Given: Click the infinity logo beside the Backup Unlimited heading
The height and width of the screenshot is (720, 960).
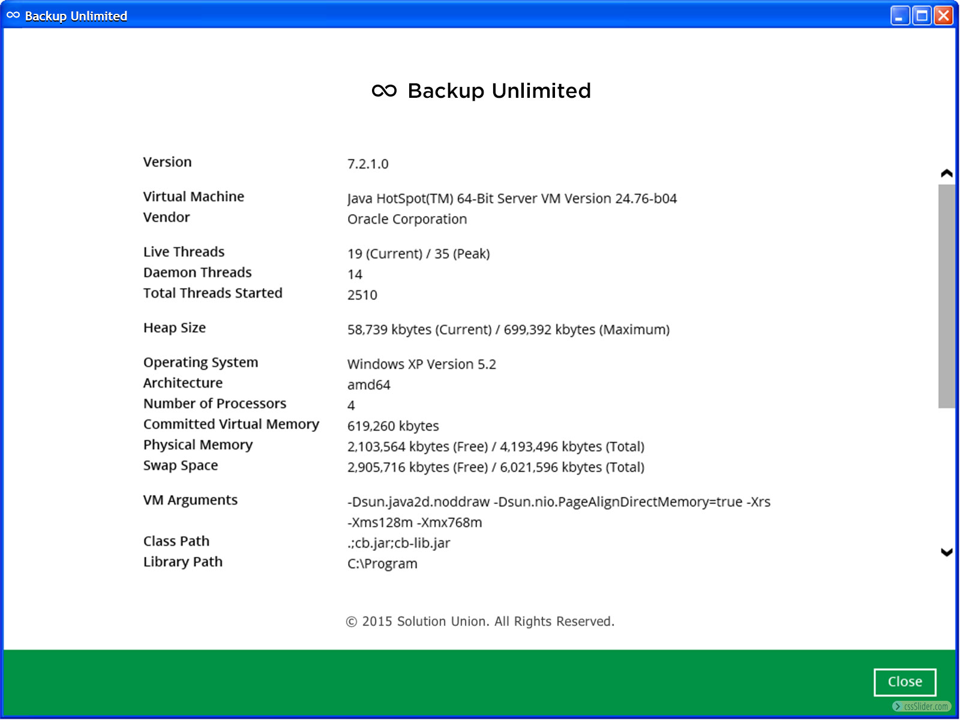Looking at the screenshot, I should coord(384,91).
